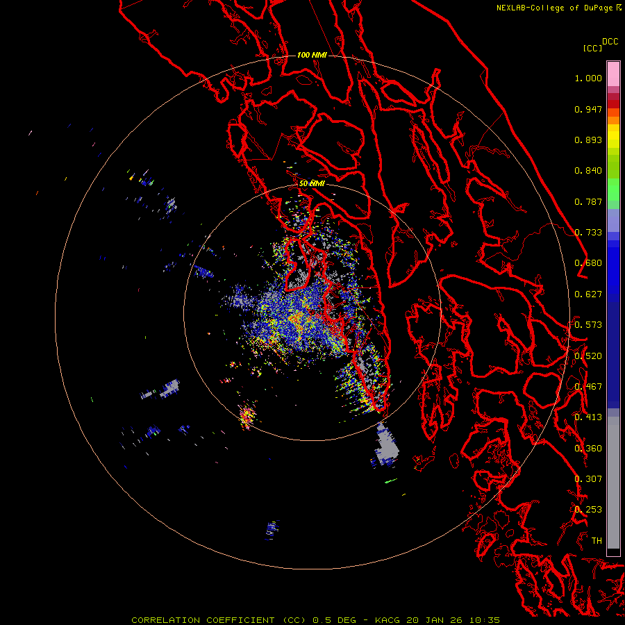Click the DCC product label

pos(610,42)
